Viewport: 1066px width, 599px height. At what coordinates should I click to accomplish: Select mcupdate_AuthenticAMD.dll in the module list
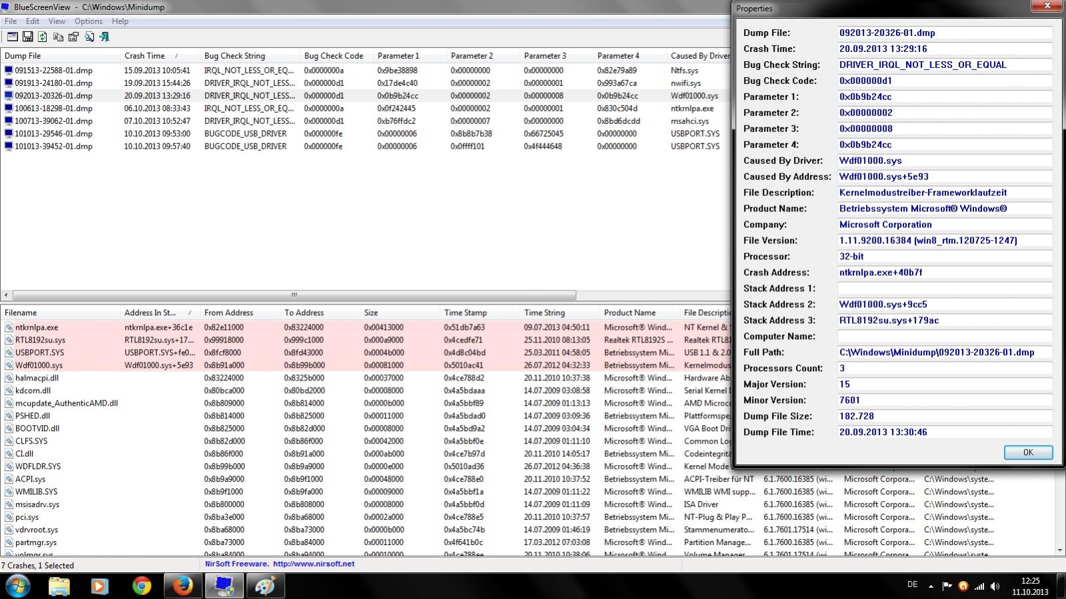pyautogui.click(x=67, y=403)
